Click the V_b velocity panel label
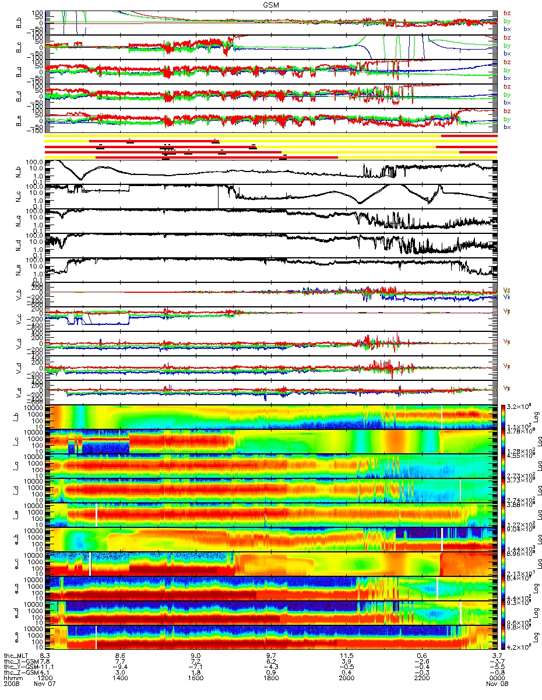This screenshot has height=700, width=542. click(19, 294)
